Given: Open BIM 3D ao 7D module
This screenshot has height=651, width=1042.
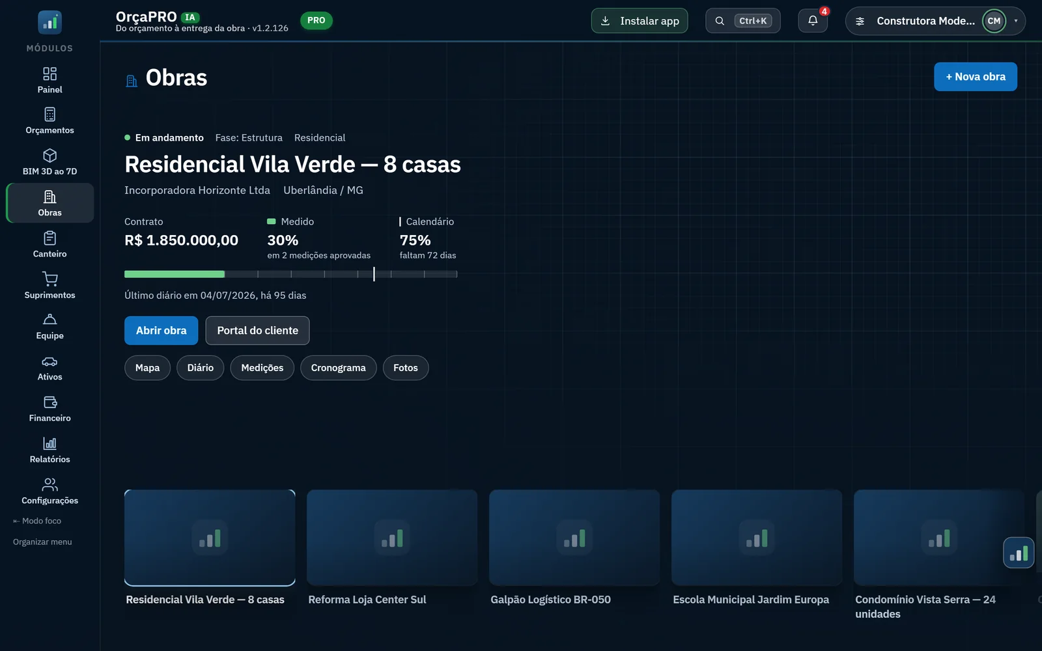Looking at the screenshot, I should [49, 162].
